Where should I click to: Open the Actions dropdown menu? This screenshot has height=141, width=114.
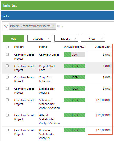tap(39, 38)
